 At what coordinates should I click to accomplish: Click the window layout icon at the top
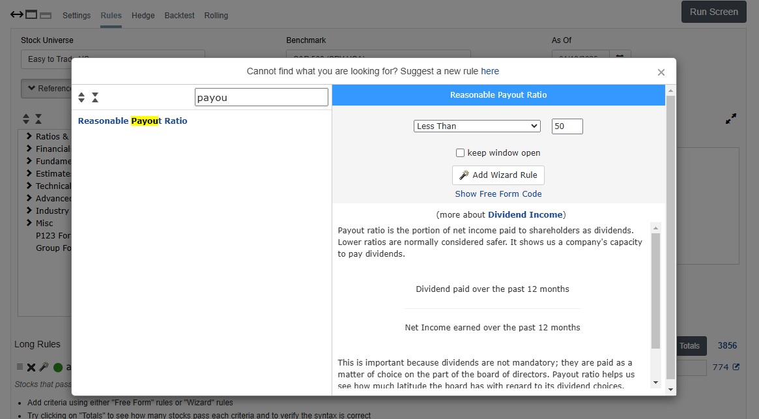pyautogui.click(x=31, y=14)
